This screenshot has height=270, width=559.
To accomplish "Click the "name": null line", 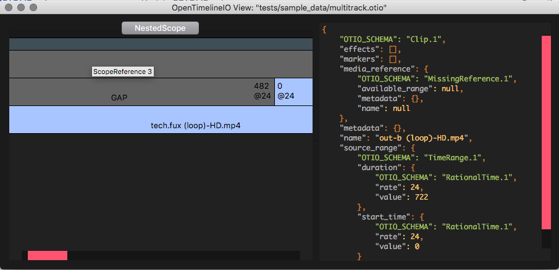I will click(x=384, y=108).
